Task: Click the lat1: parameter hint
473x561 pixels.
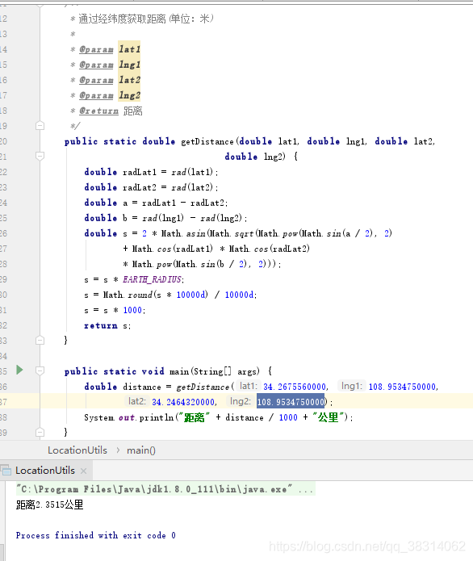Action: [x=249, y=387]
